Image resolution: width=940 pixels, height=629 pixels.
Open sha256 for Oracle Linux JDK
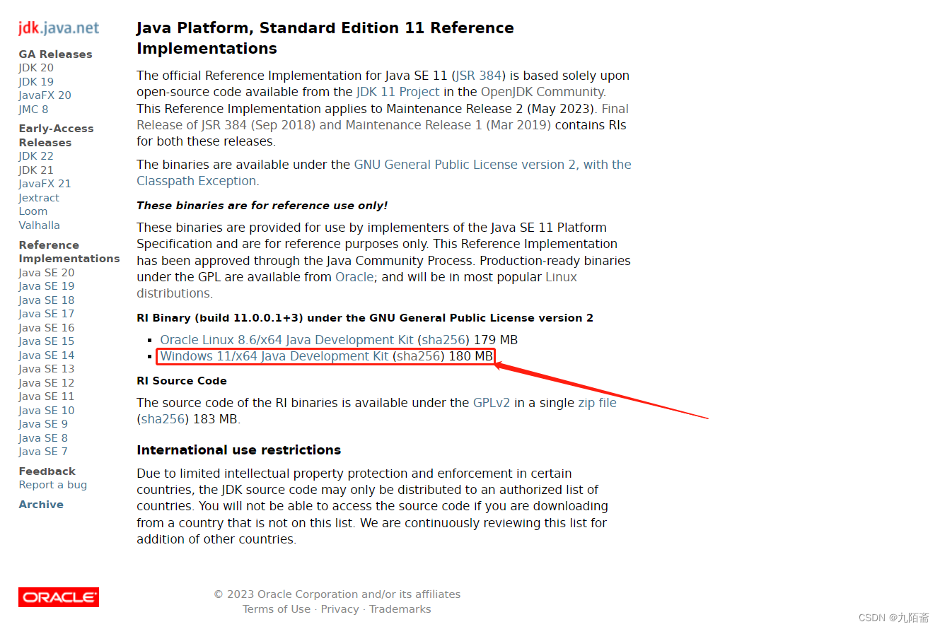[x=445, y=340]
